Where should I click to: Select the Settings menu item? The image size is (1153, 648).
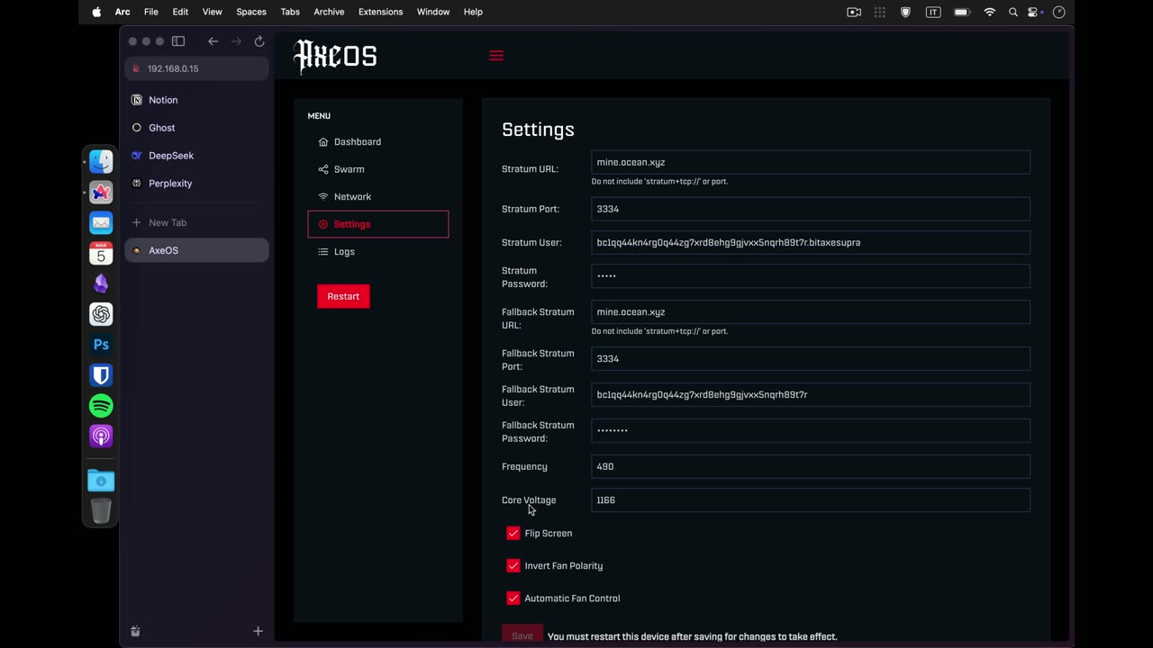click(x=378, y=224)
